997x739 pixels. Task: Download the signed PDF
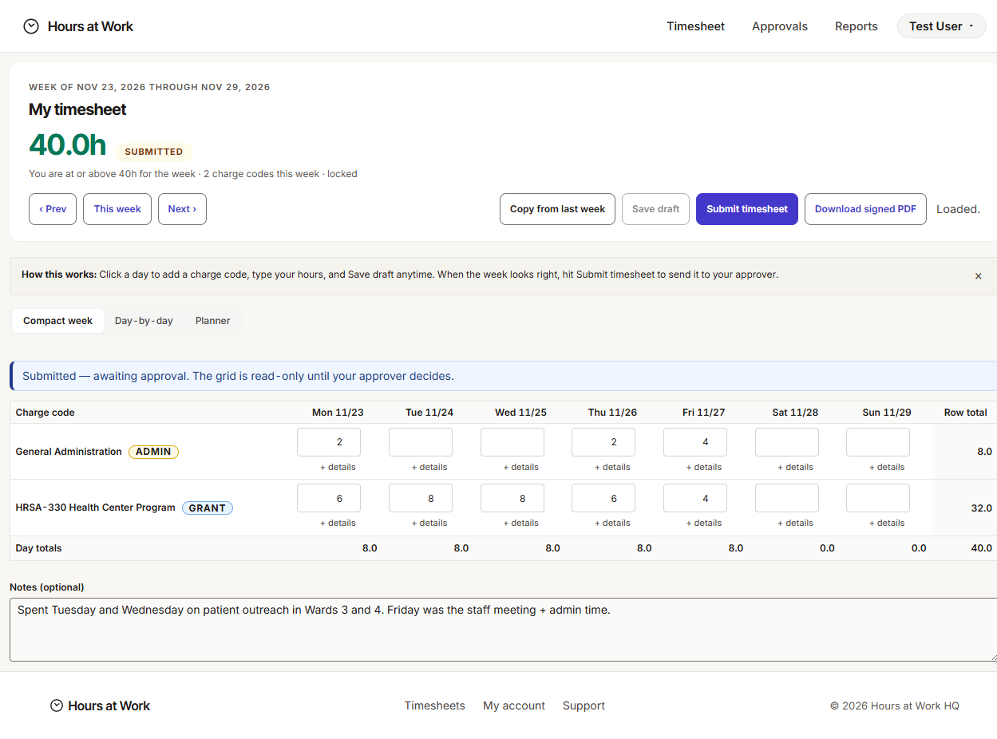tap(865, 209)
